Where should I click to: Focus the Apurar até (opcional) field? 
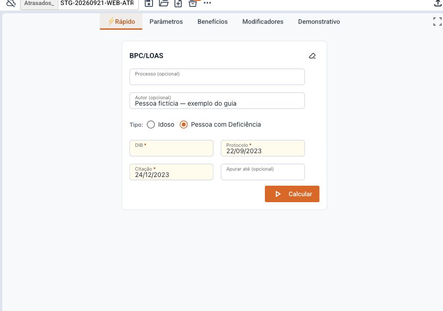click(x=263, y=172)
